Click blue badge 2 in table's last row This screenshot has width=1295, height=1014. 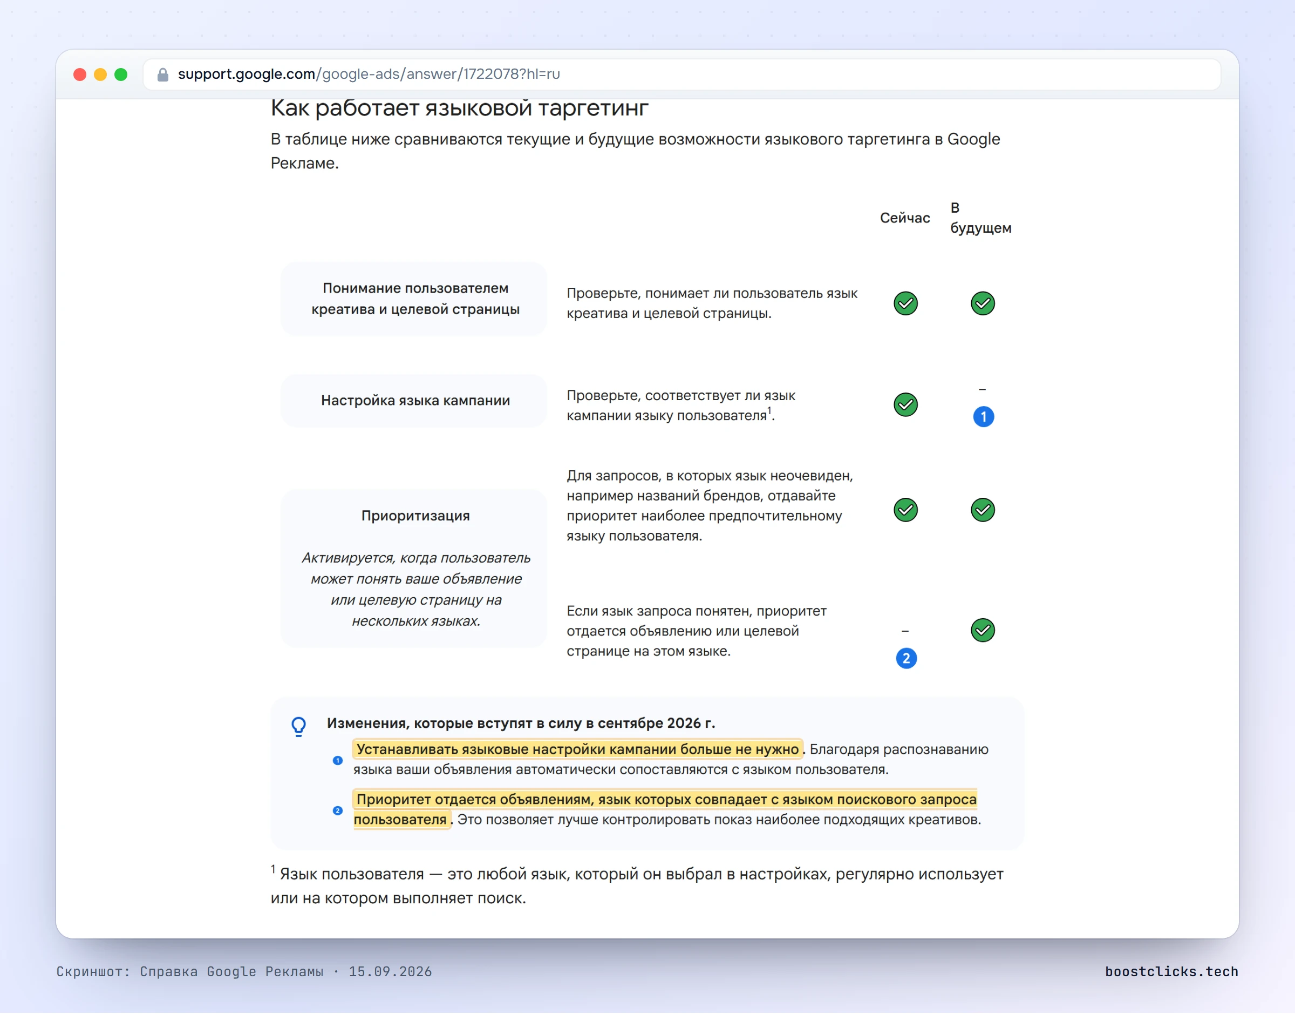click(x=906, y=658)
